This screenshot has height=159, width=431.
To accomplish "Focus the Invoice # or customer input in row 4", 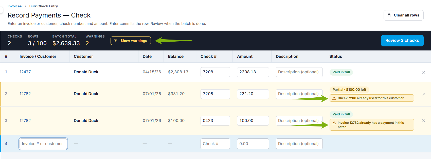I will click(x=43, y=144).
